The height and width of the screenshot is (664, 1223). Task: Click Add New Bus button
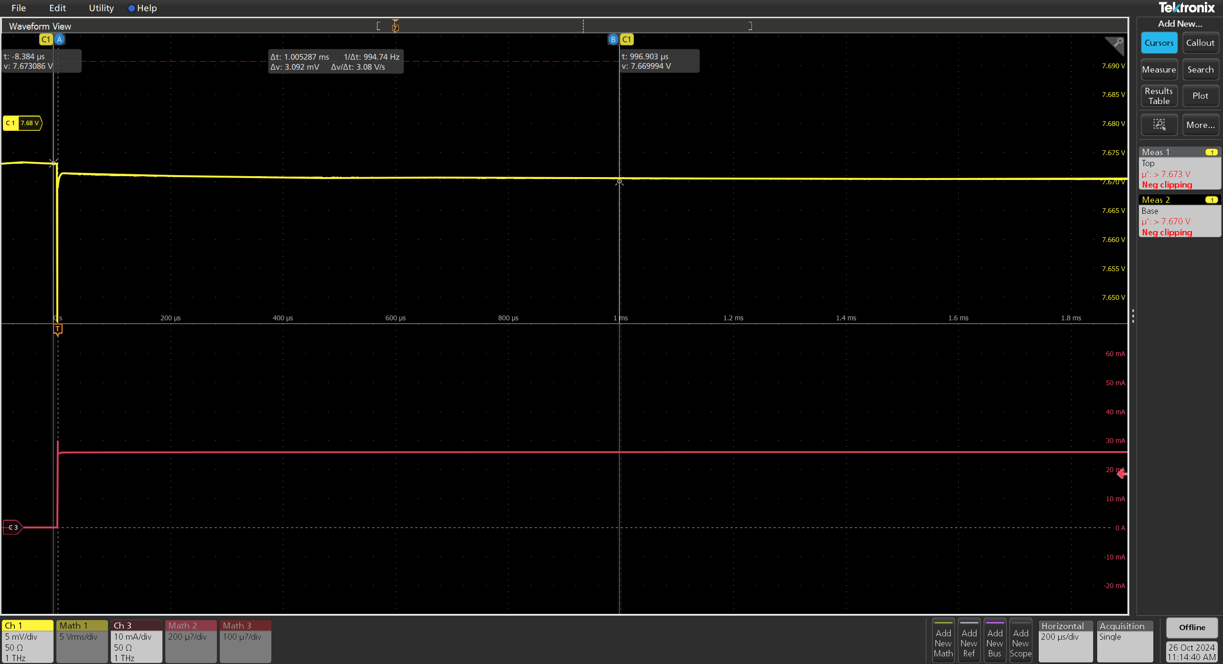[x=995, y=641]
